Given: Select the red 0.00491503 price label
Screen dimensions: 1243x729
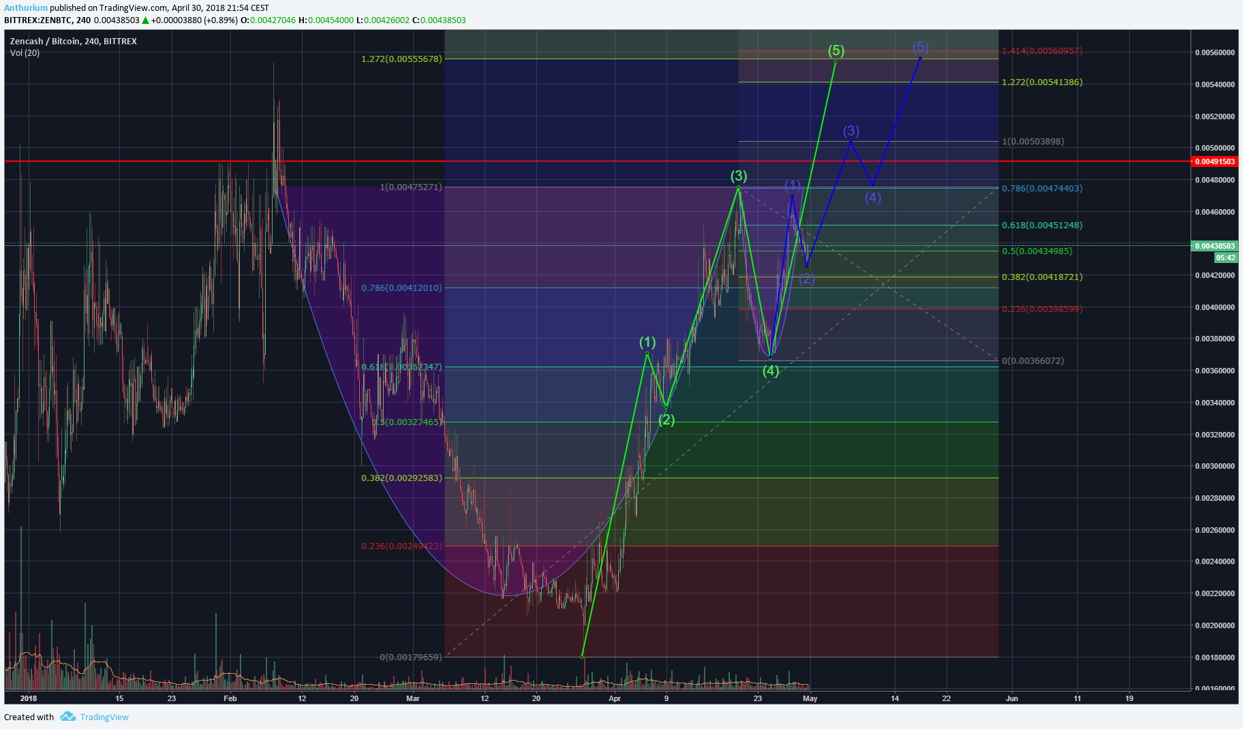Looking at the screenshot, I should 1214,161.
